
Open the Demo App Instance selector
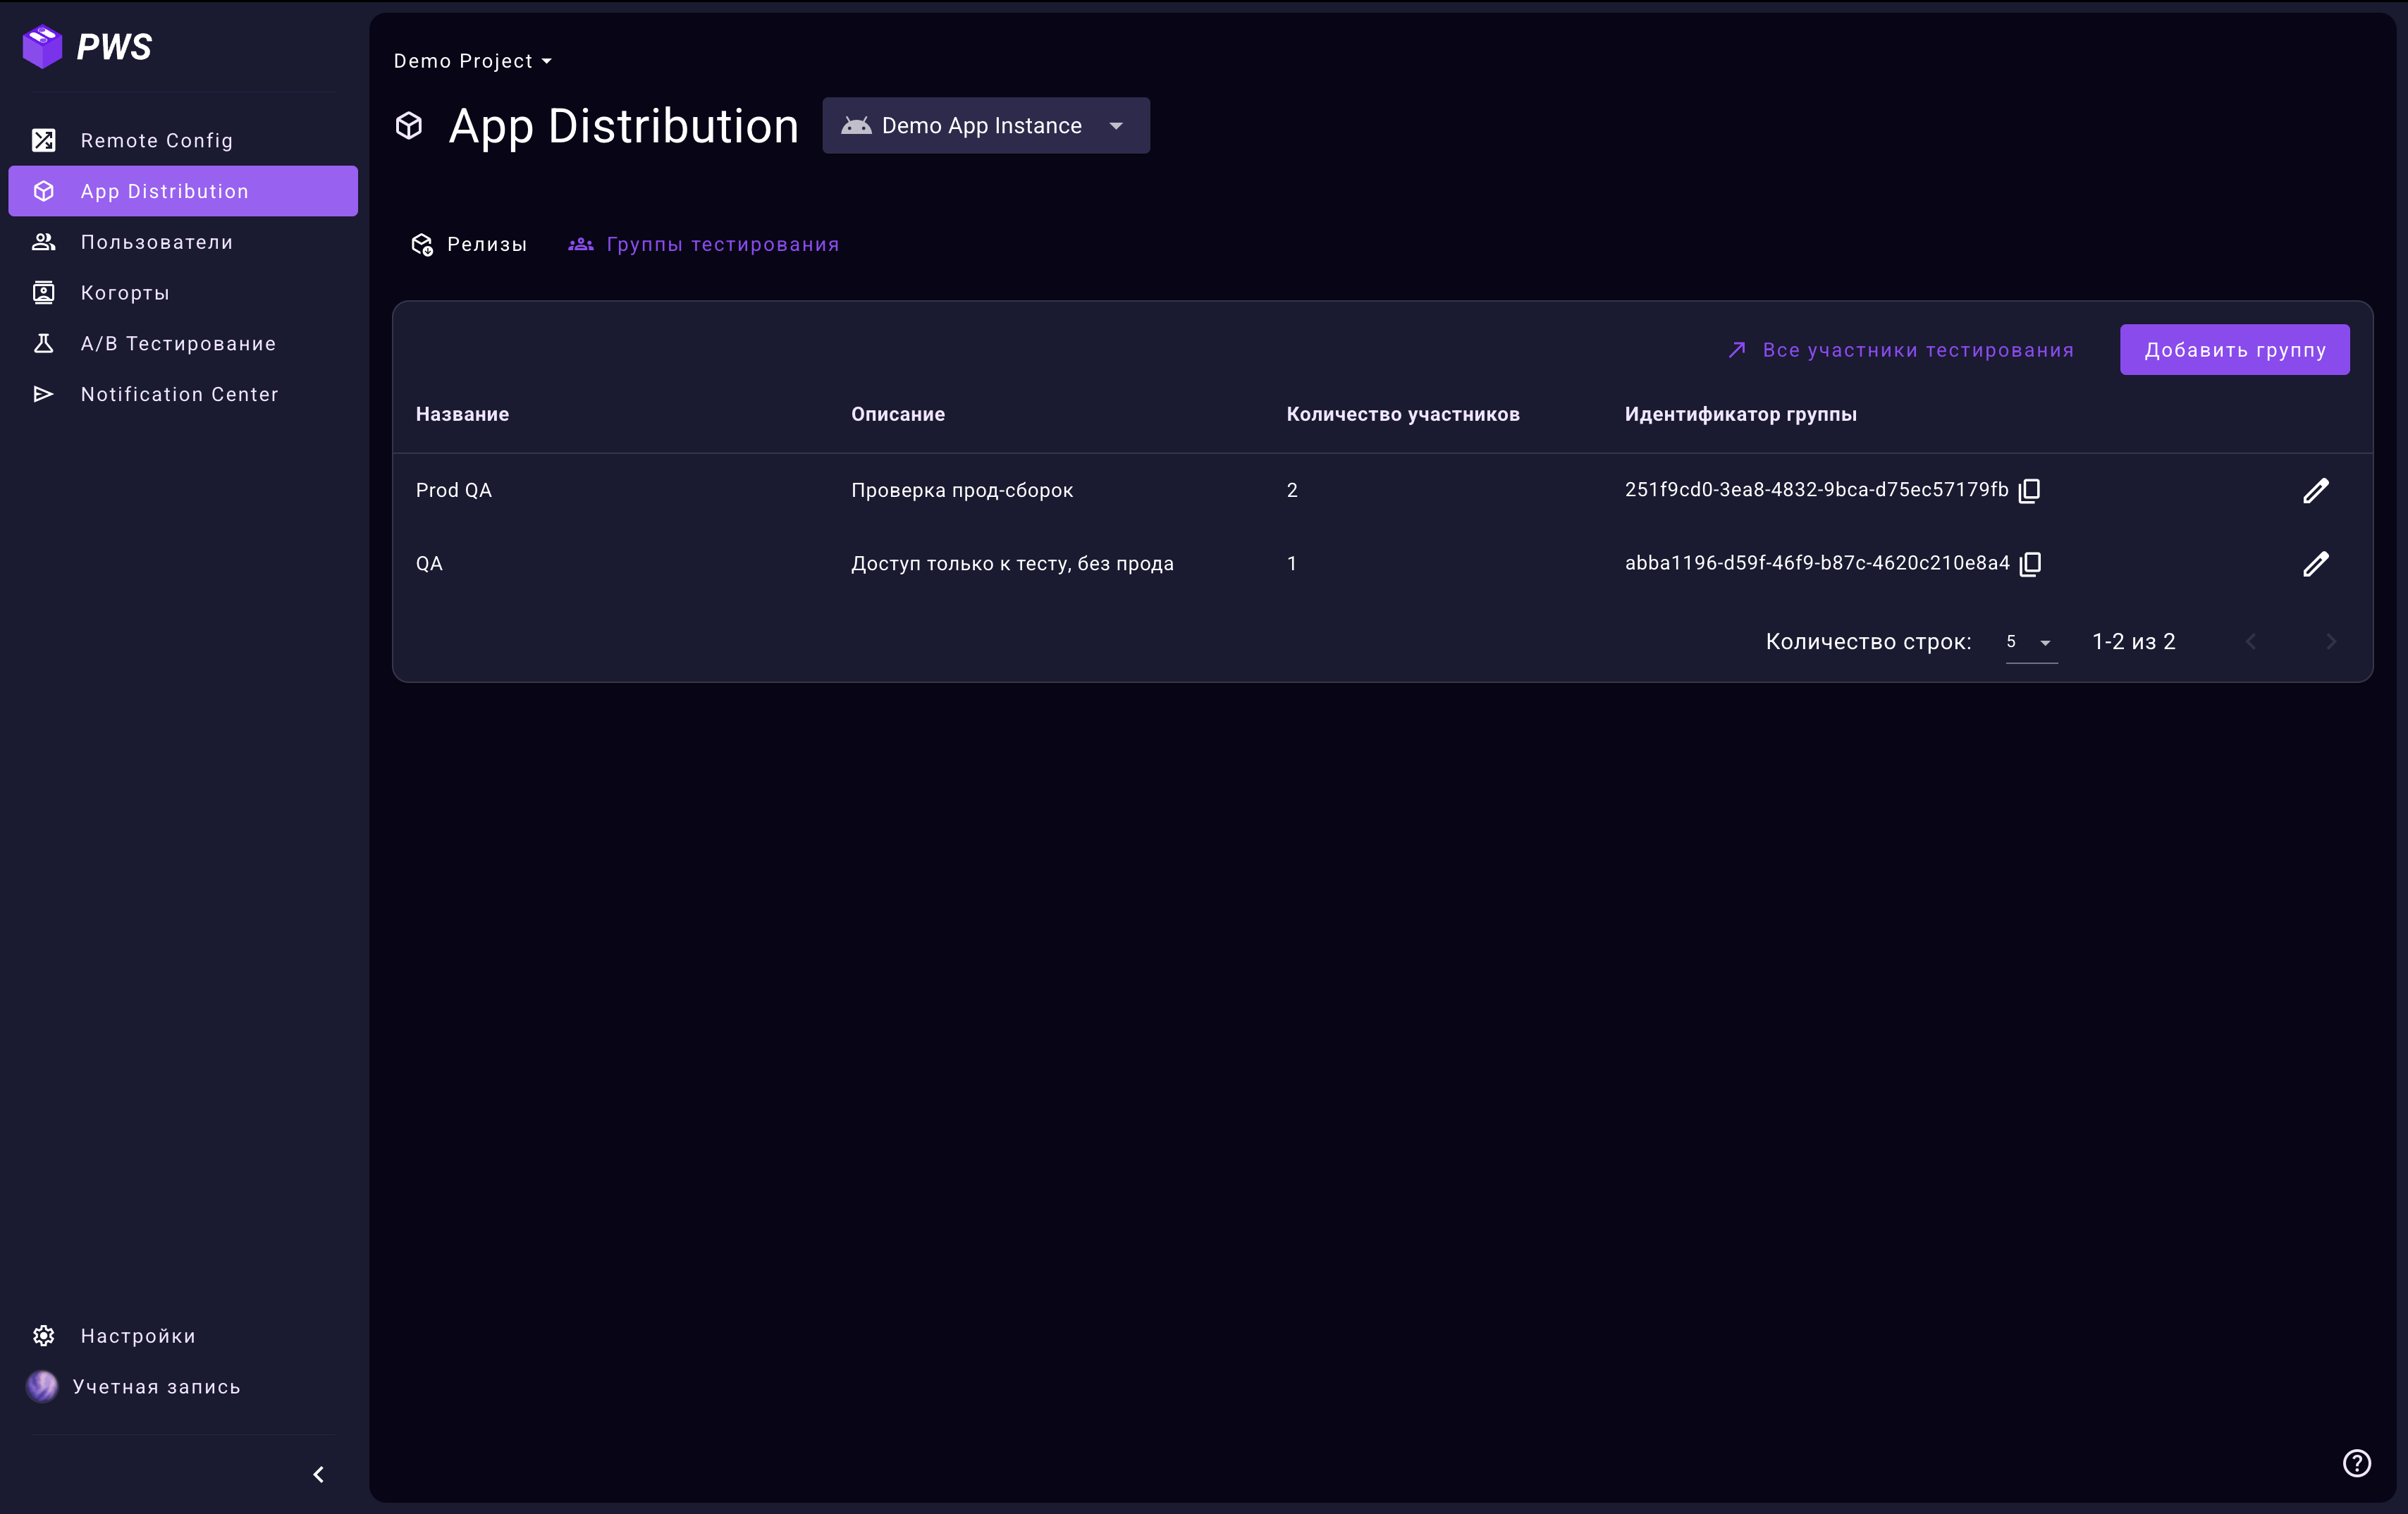(x=985, y=126)
